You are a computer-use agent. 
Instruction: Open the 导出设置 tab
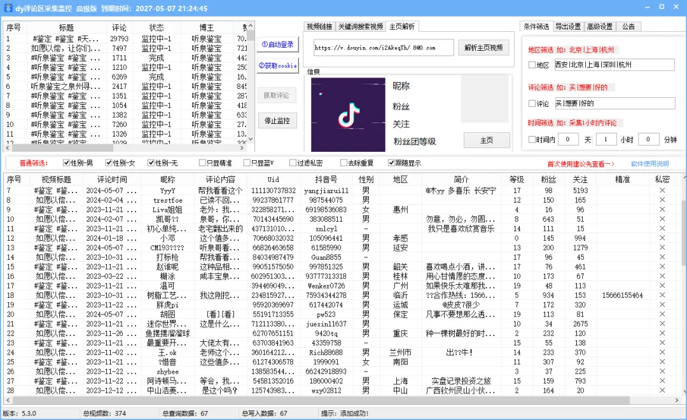click(x=568, y=27)
